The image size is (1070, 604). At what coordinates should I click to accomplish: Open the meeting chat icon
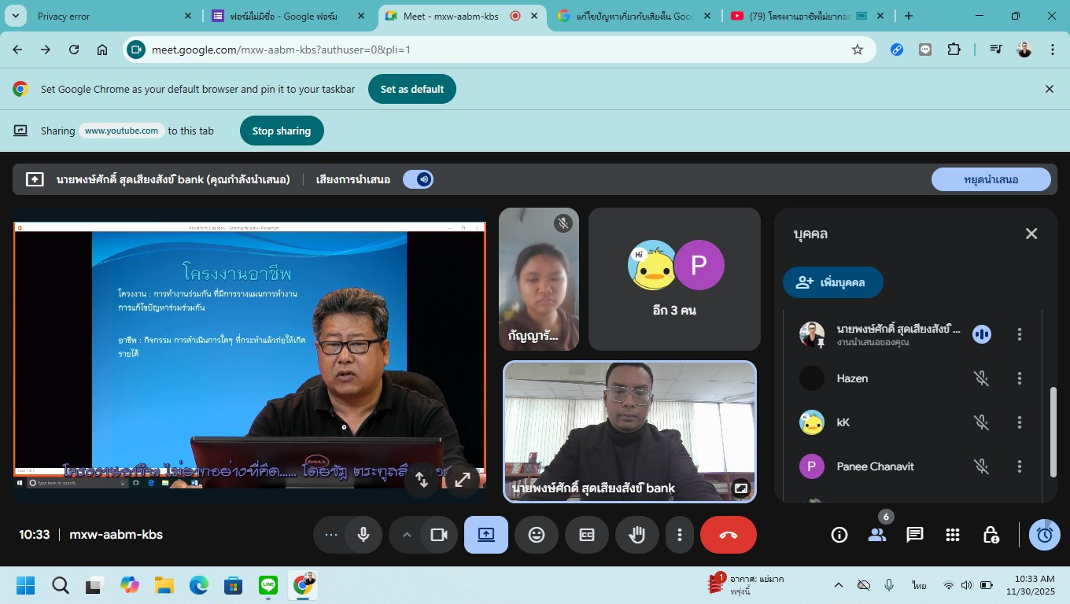pos(914,535)
